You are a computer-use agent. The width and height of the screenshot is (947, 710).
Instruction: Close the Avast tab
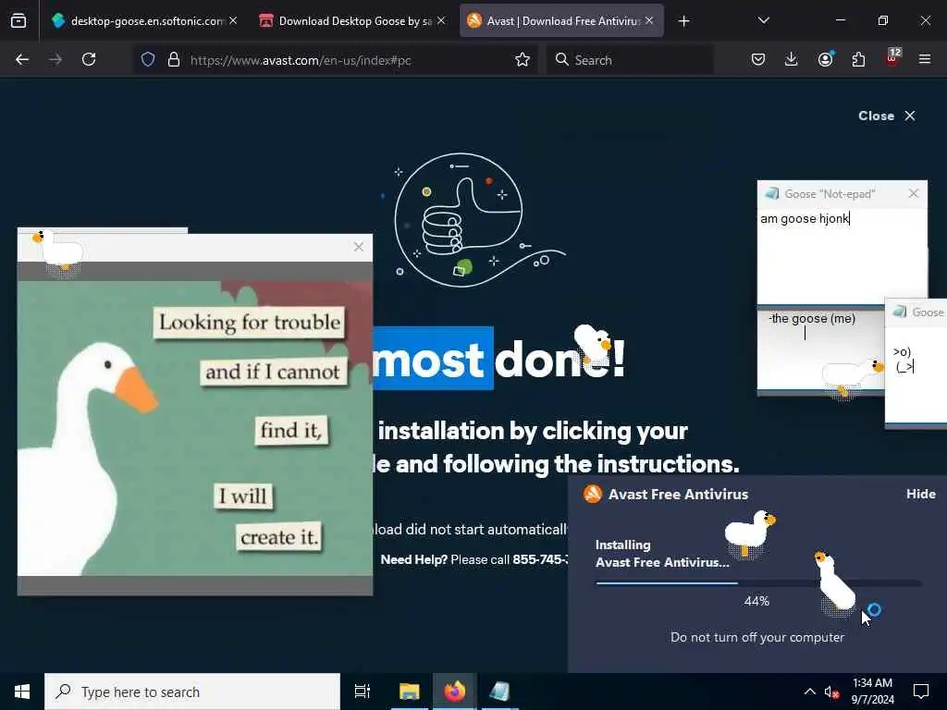point(649,20)
